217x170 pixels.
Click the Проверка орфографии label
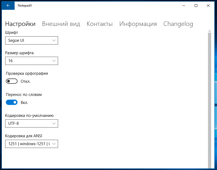[27, 73]
